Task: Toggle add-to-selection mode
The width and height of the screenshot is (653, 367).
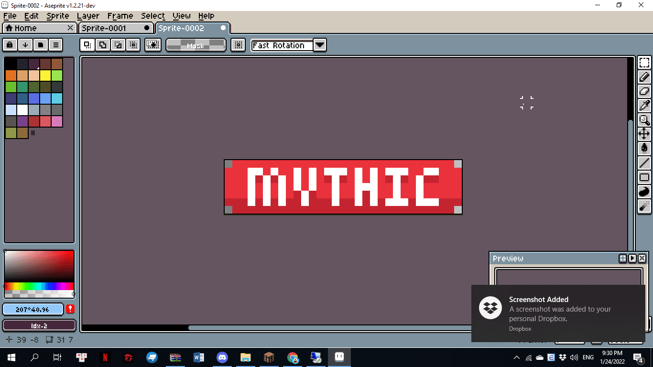Action: click(102, 44)
